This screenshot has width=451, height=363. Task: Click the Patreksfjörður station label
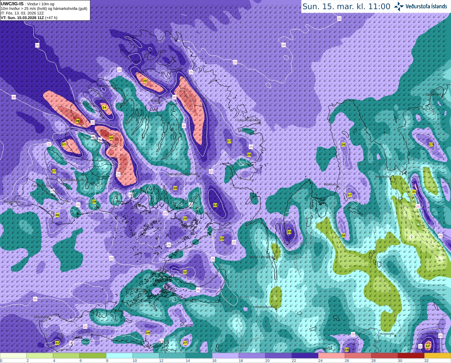(42, 185)
